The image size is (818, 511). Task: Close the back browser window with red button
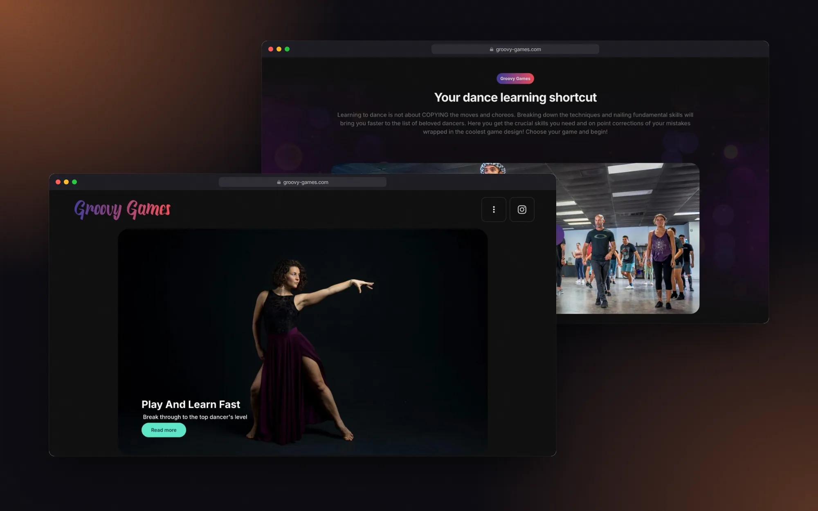[x=271, y=49]
